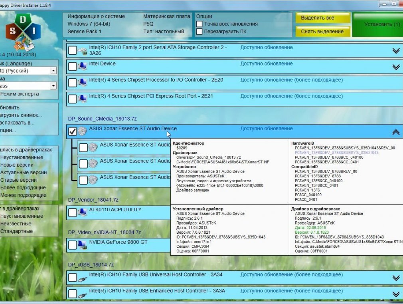Image resolution: width=403 pixels, height=304 pixels.
Task: Open the Language dropdown showing Русский
Action: pos(28,71)
